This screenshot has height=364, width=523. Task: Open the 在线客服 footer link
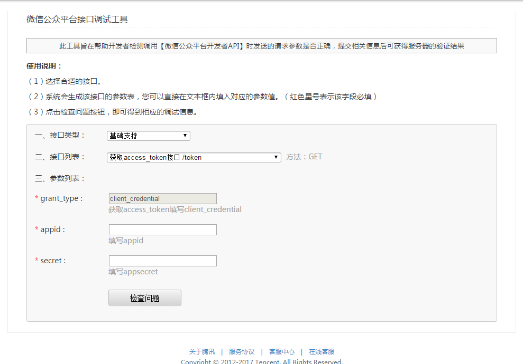[322, 352]
